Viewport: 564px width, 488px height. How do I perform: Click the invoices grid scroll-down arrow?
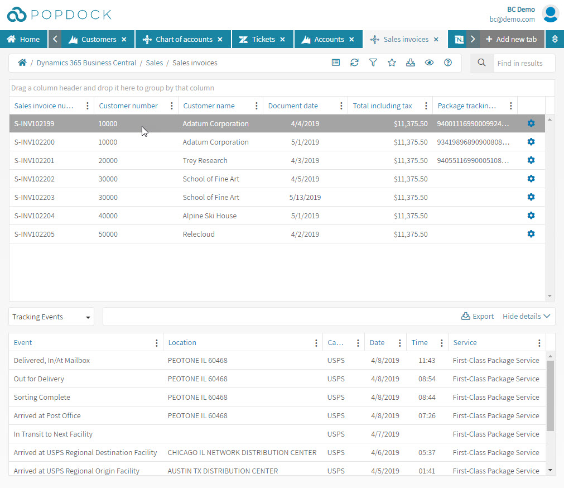tap(549, 296)
